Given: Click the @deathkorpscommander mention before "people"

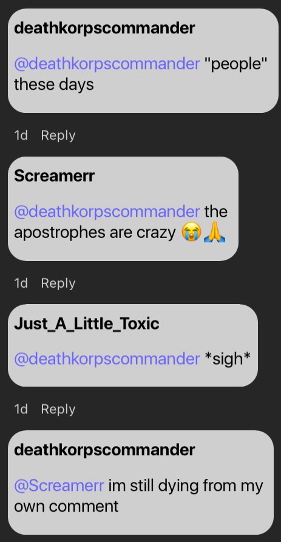Looking at the screenshot, I should (x=107, y=64).
